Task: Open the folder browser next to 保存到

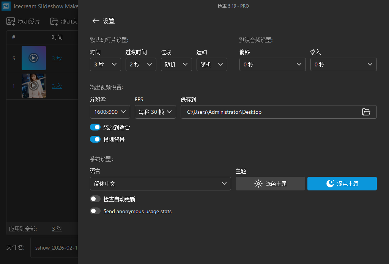Action: (366, 112)
